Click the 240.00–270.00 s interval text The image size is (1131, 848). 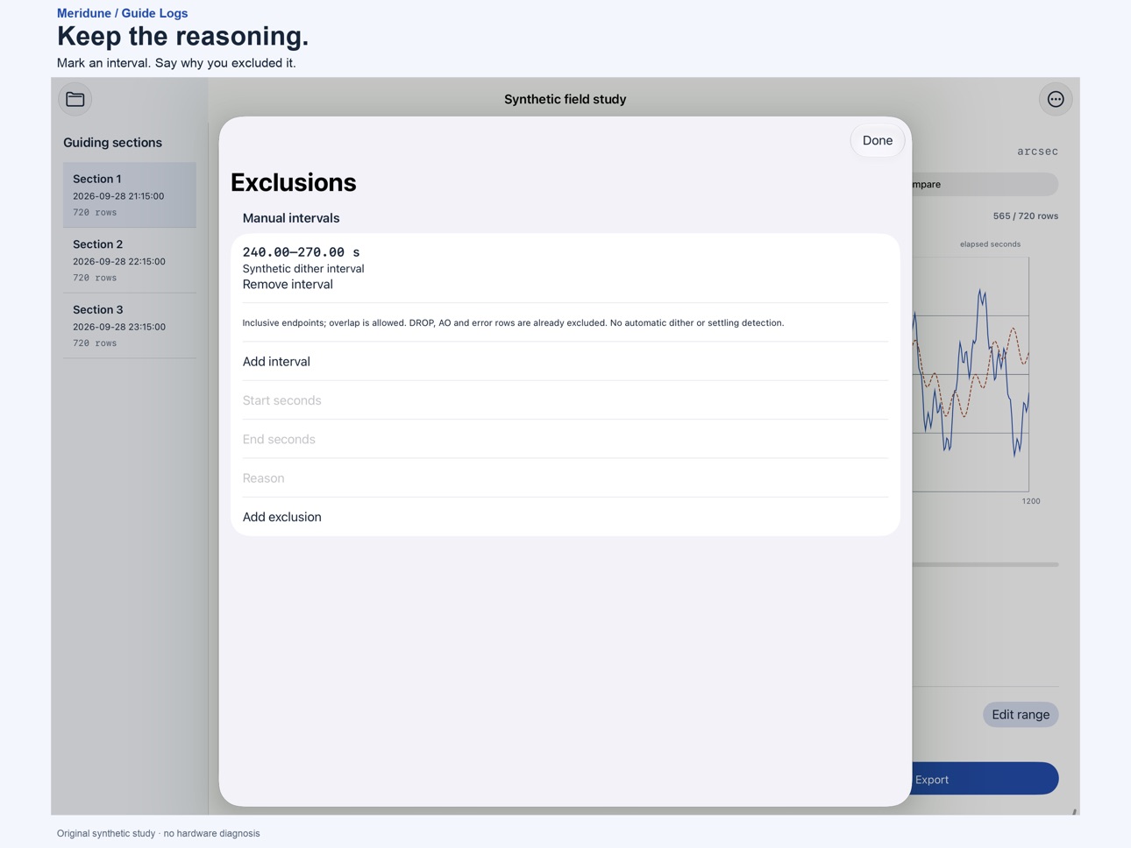(x=301, y=252)
